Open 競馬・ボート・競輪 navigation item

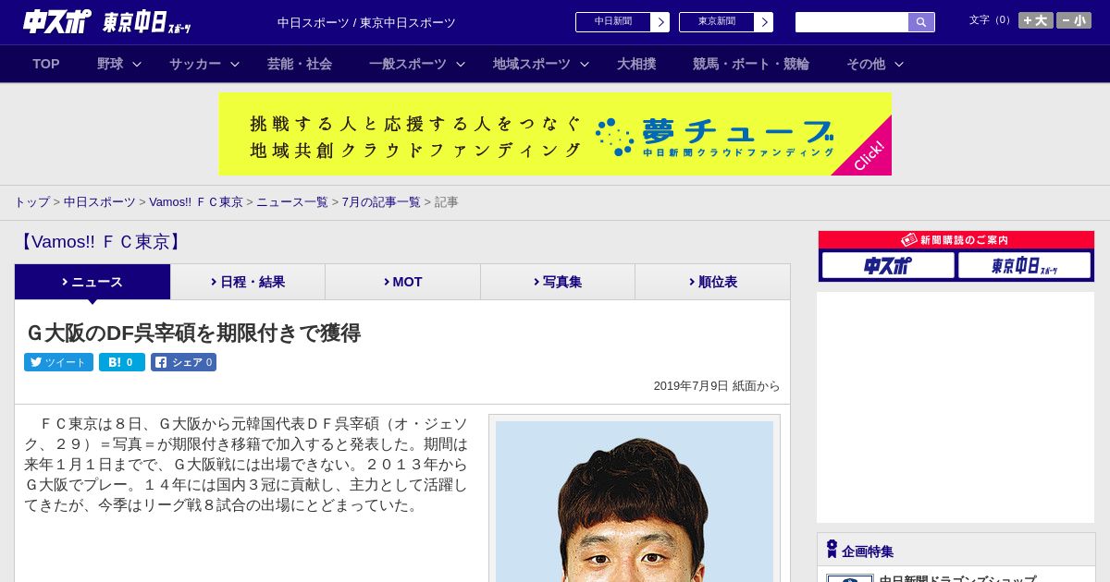click(x=751, y=64)
